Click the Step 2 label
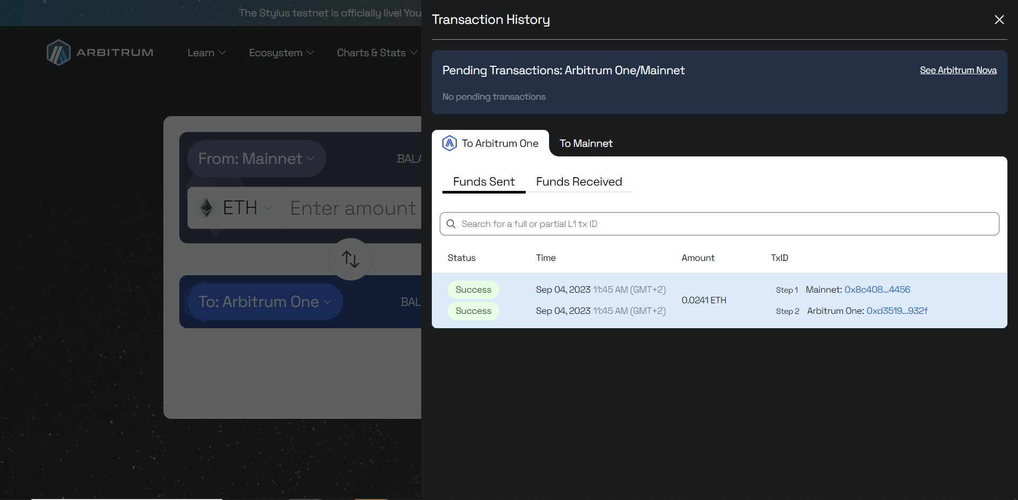This screenshot has height=500, width=1018. (x=787, y=311)
